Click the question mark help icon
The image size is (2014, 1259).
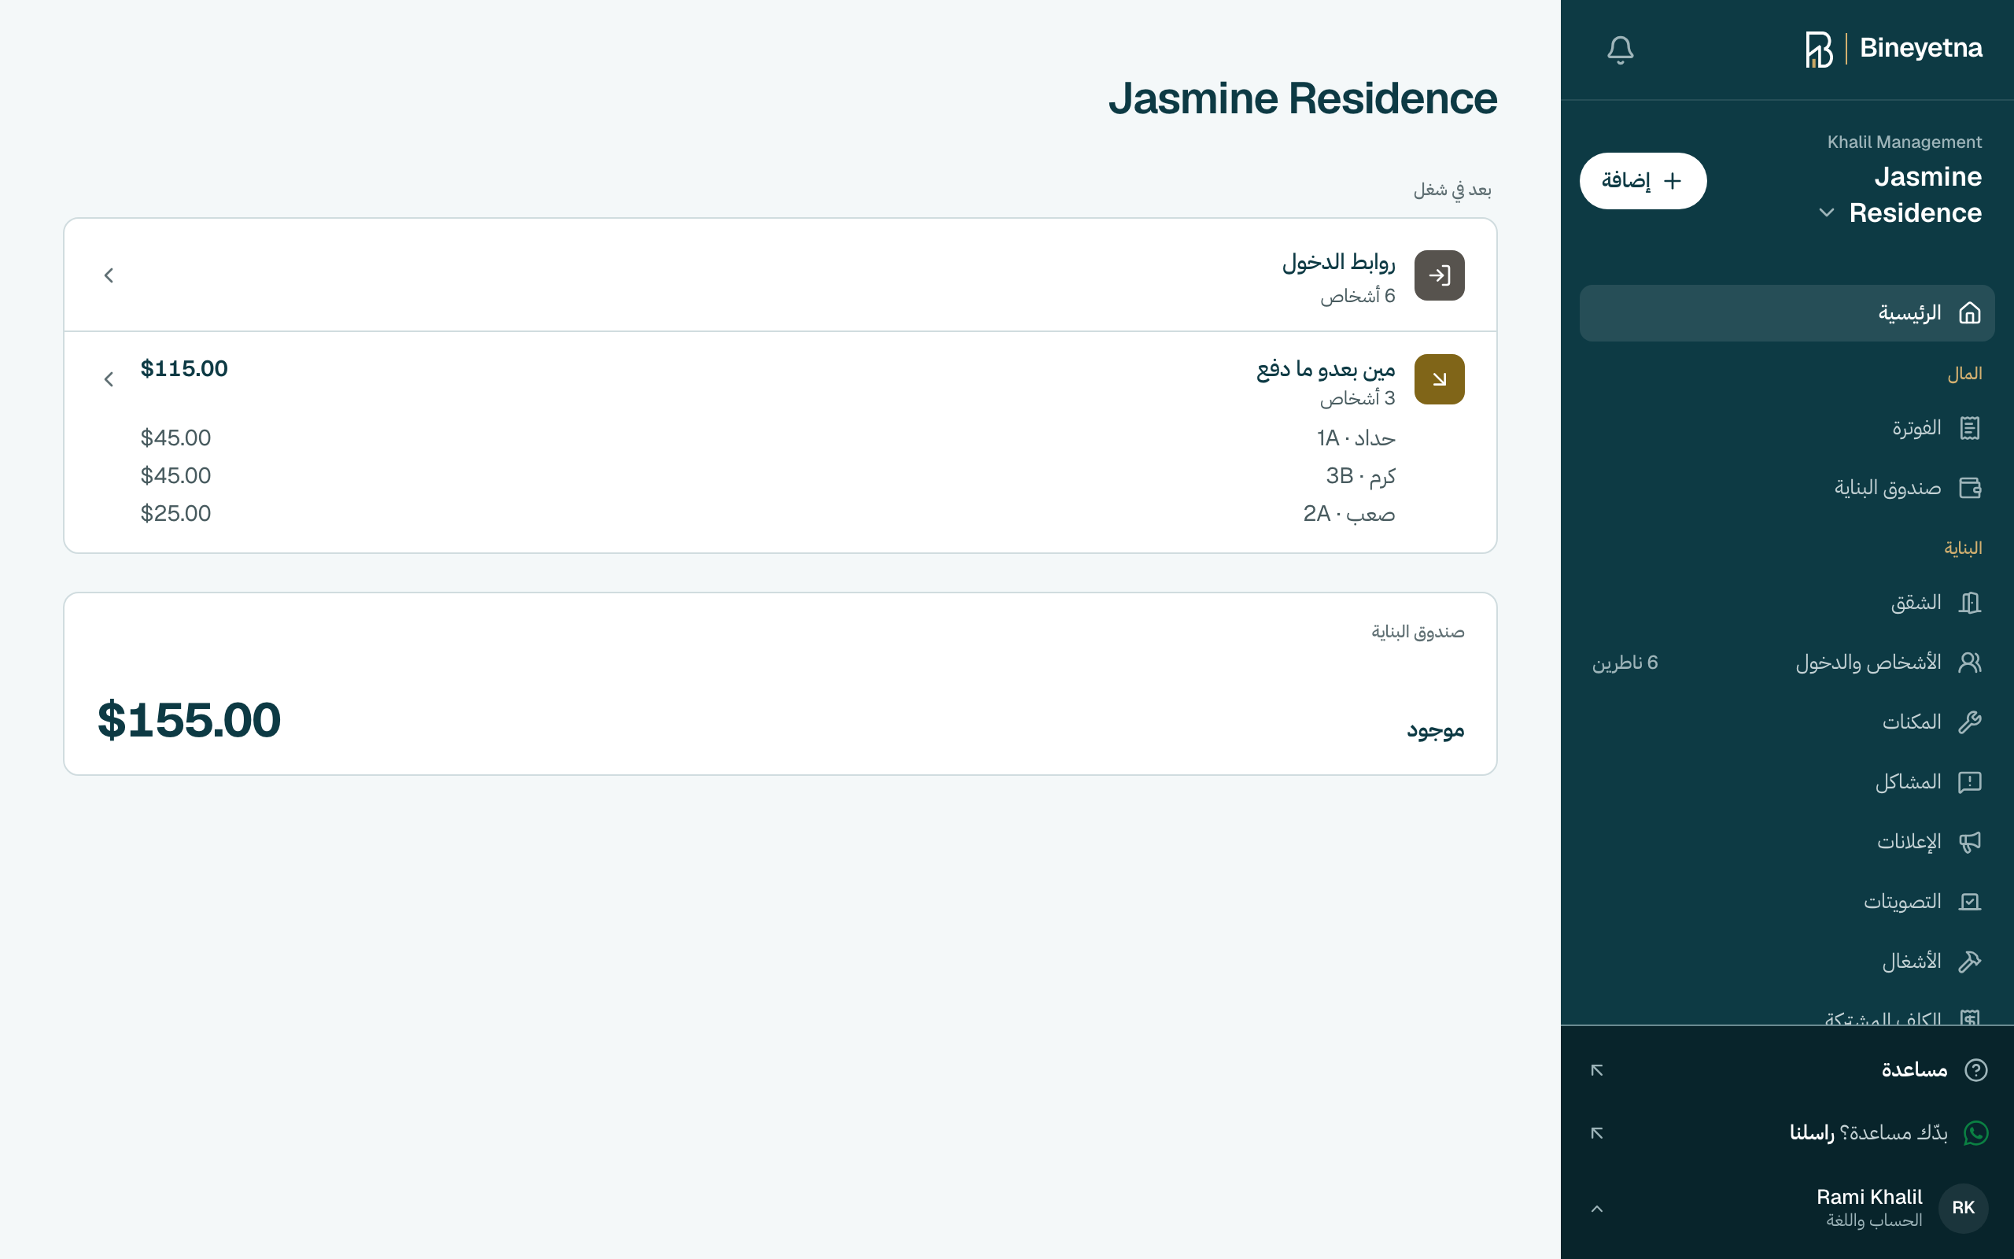1975,1070
